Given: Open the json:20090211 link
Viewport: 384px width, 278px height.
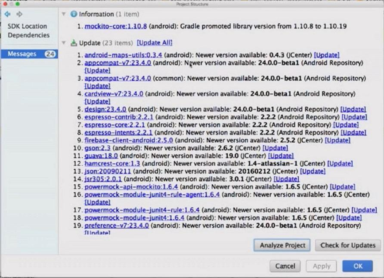Looking at the screenshot, I should [108, 171].
